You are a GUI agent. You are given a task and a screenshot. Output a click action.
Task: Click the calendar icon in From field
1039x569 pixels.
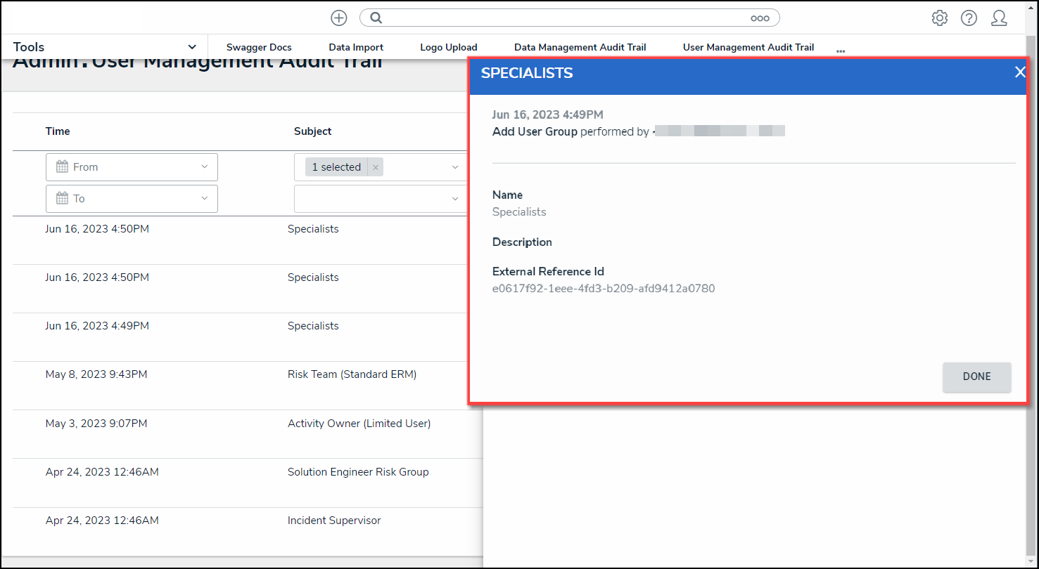63,167
